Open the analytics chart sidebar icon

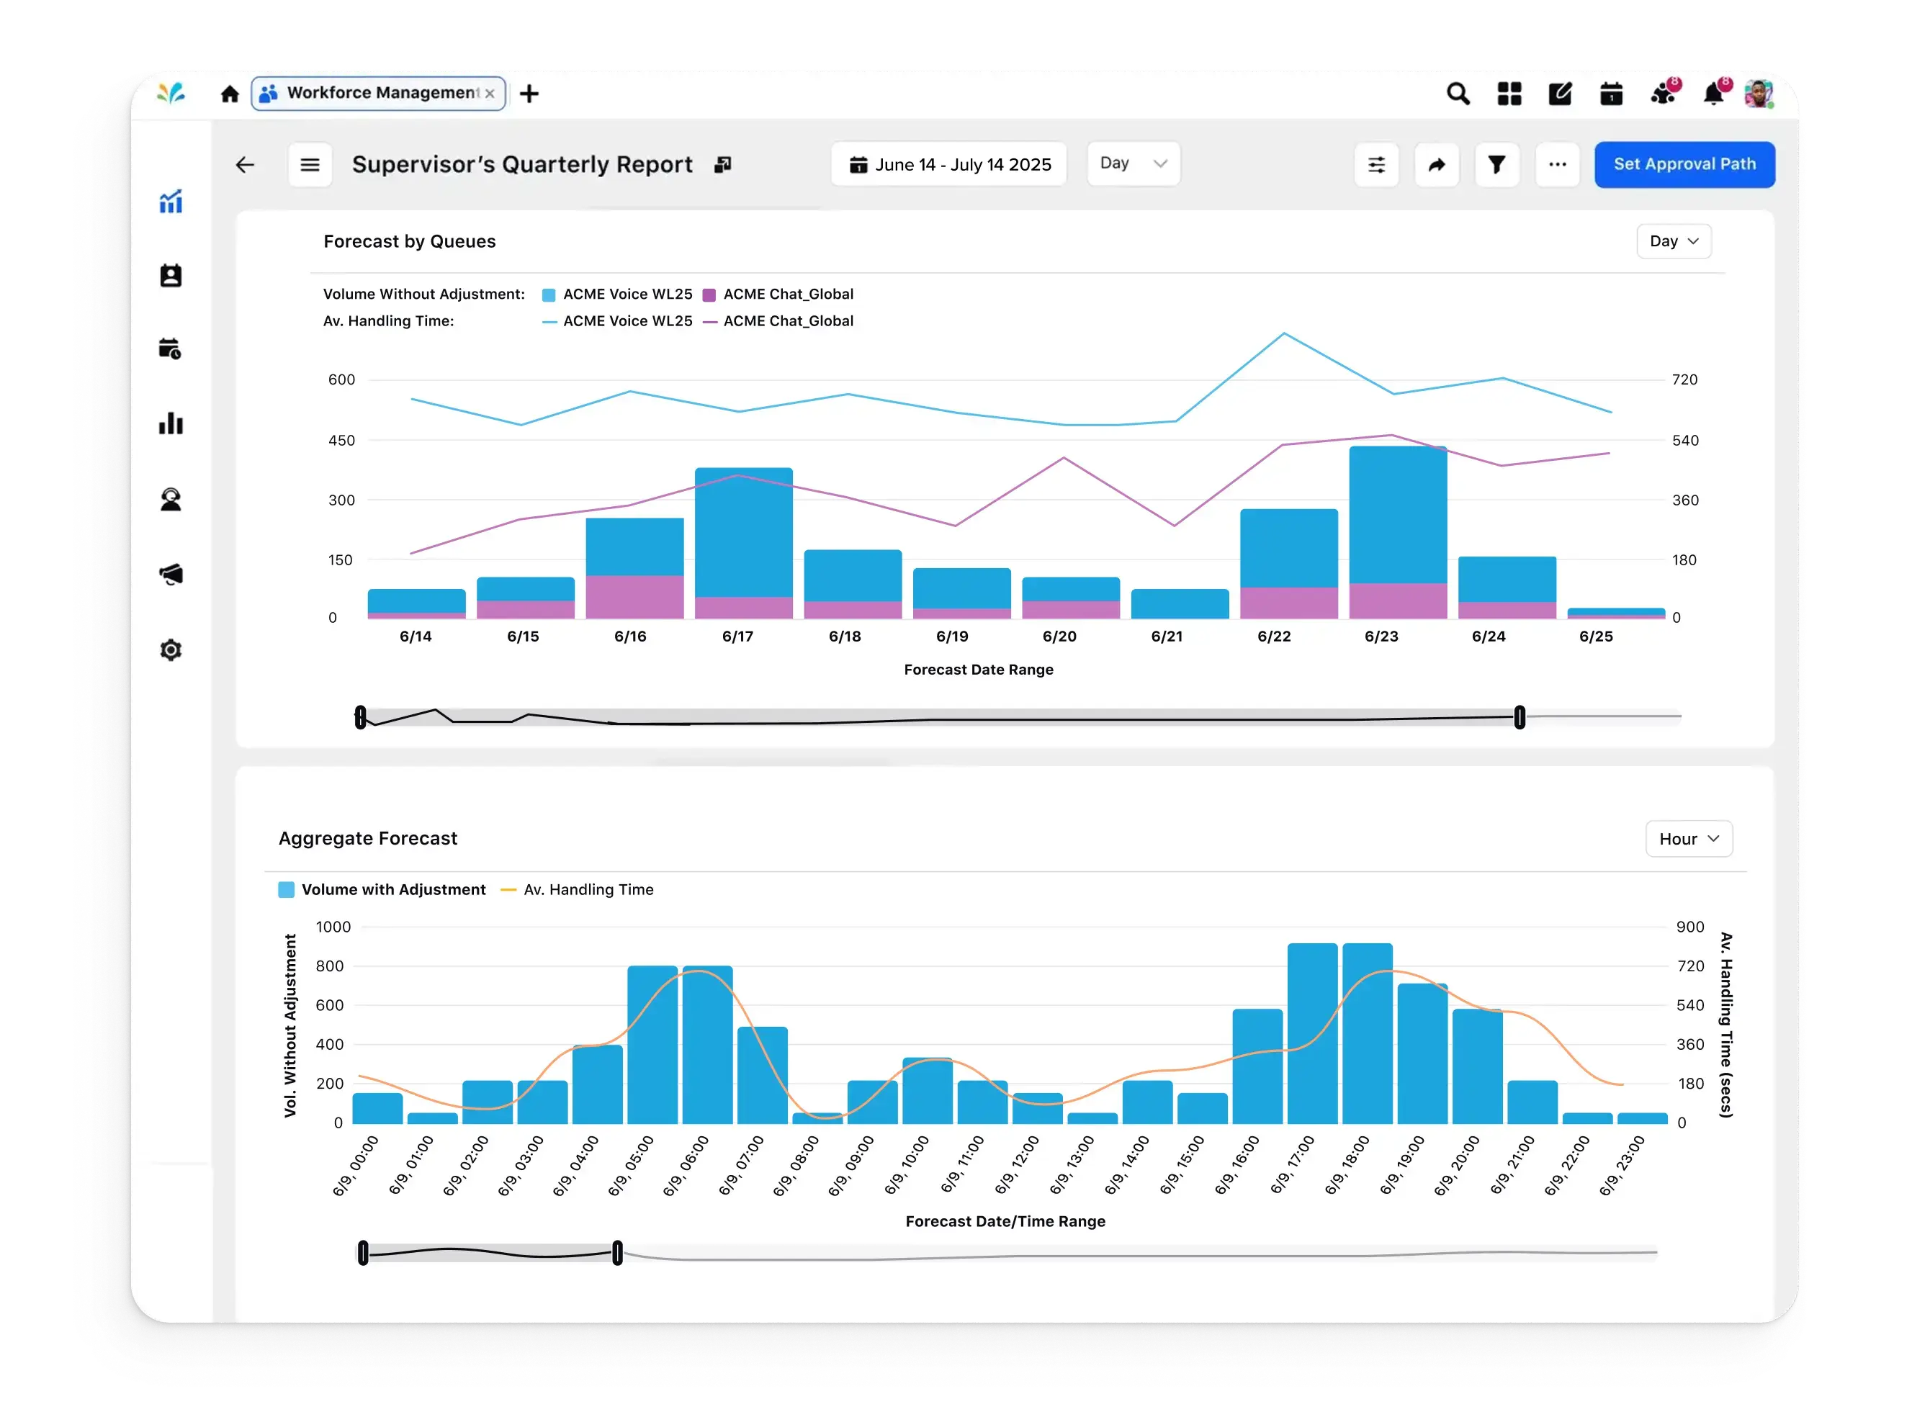pyautogui.click(x=171, y=202)
